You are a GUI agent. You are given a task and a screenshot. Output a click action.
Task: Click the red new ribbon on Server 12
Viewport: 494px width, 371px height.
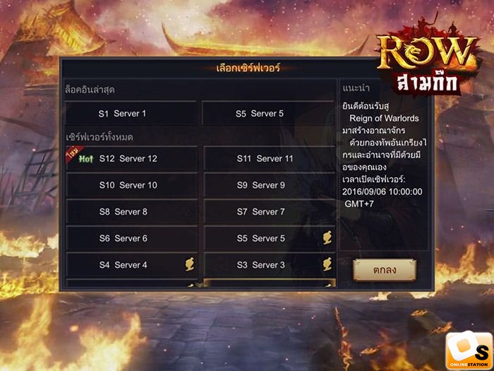(x=74, y=154)
